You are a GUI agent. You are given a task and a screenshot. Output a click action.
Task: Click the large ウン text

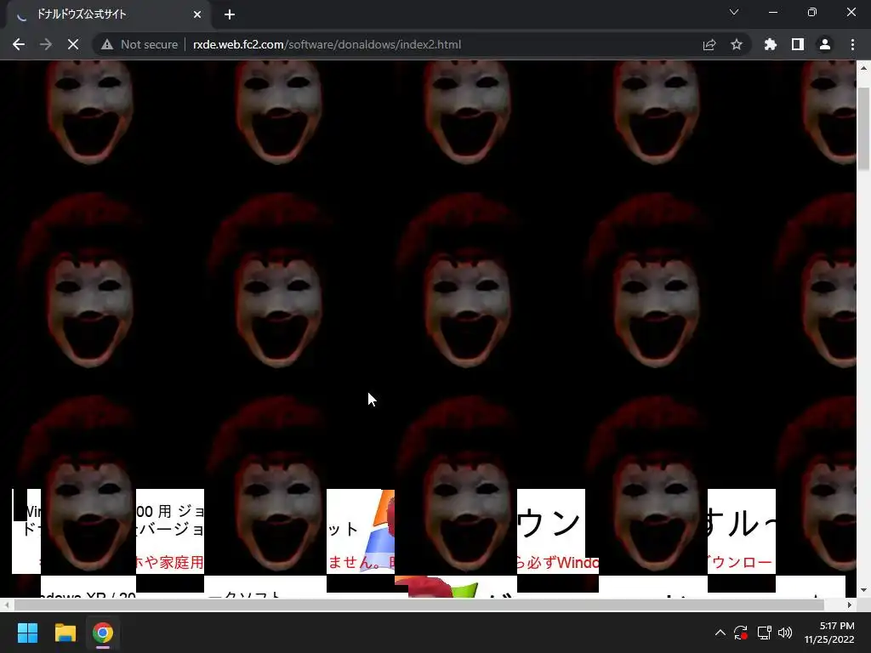549,523
